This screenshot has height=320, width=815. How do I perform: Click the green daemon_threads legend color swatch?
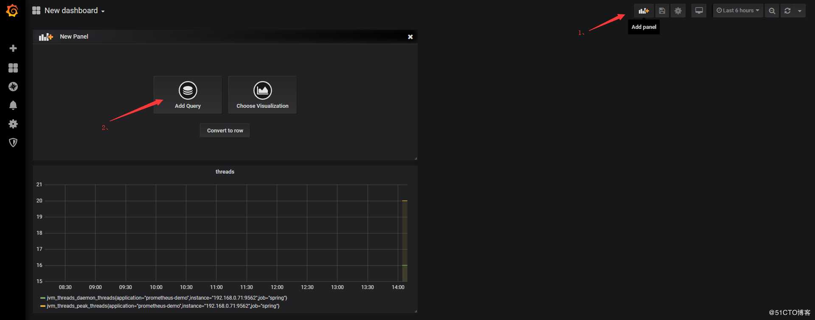point(43,298)
